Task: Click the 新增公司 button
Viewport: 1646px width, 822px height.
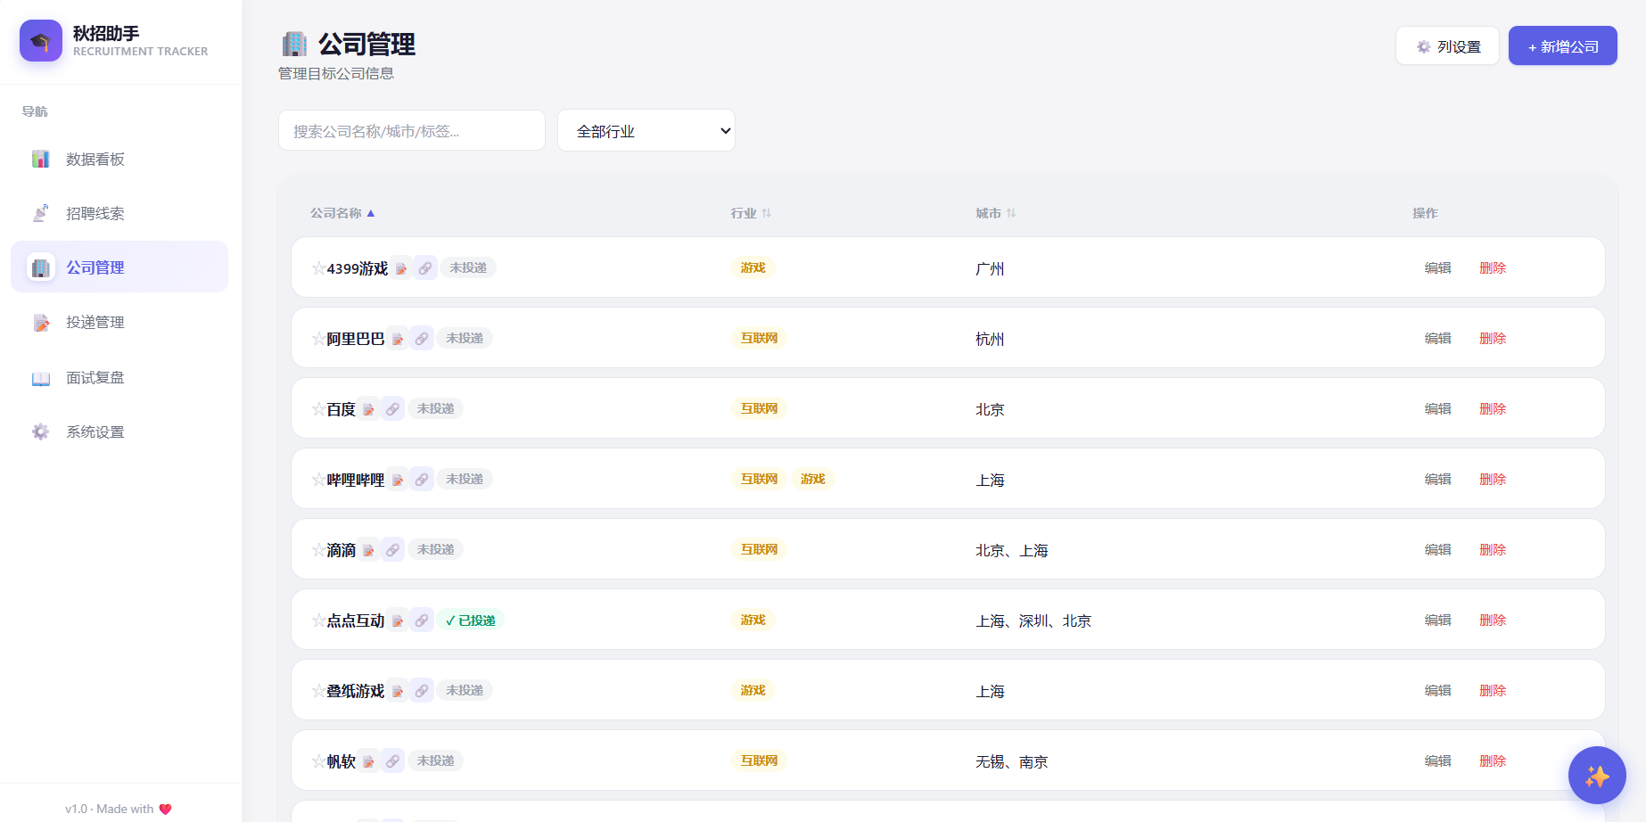Action: (x=1563, y=46)
